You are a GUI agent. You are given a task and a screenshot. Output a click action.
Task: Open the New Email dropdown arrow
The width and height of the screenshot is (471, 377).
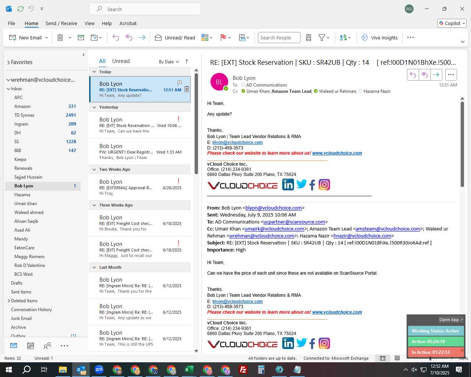tap(46, 38)
